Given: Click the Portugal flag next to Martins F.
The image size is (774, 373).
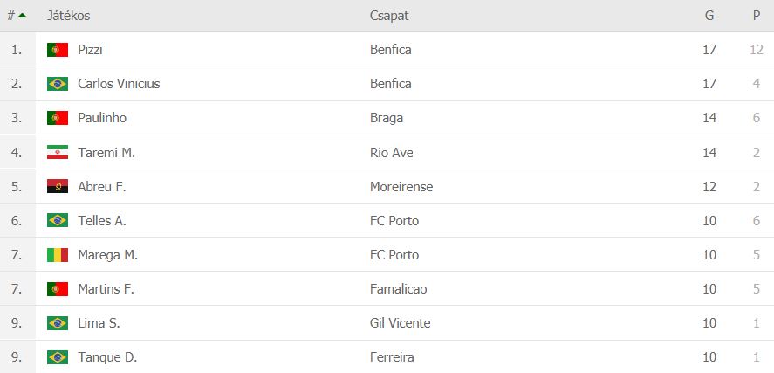Looking at the screenshot, I should (x=58, y=289).
